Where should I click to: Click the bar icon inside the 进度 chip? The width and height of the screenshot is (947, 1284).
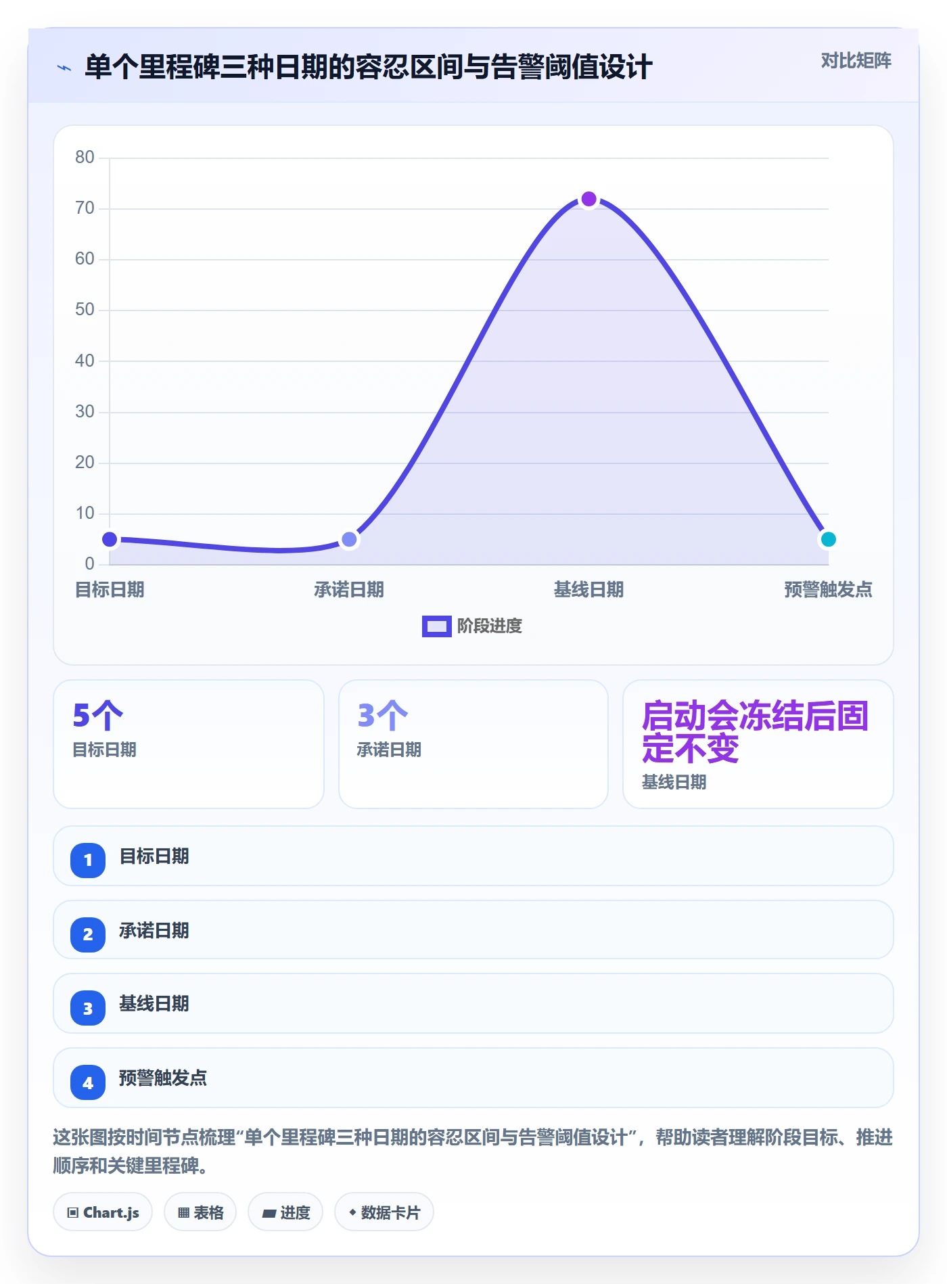point(269,1213)
